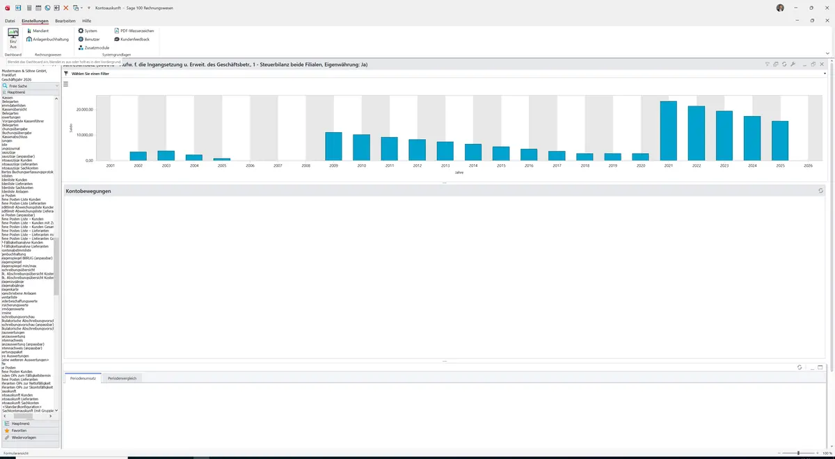Click the zoom slider in status bar

[x=797, y=453]
